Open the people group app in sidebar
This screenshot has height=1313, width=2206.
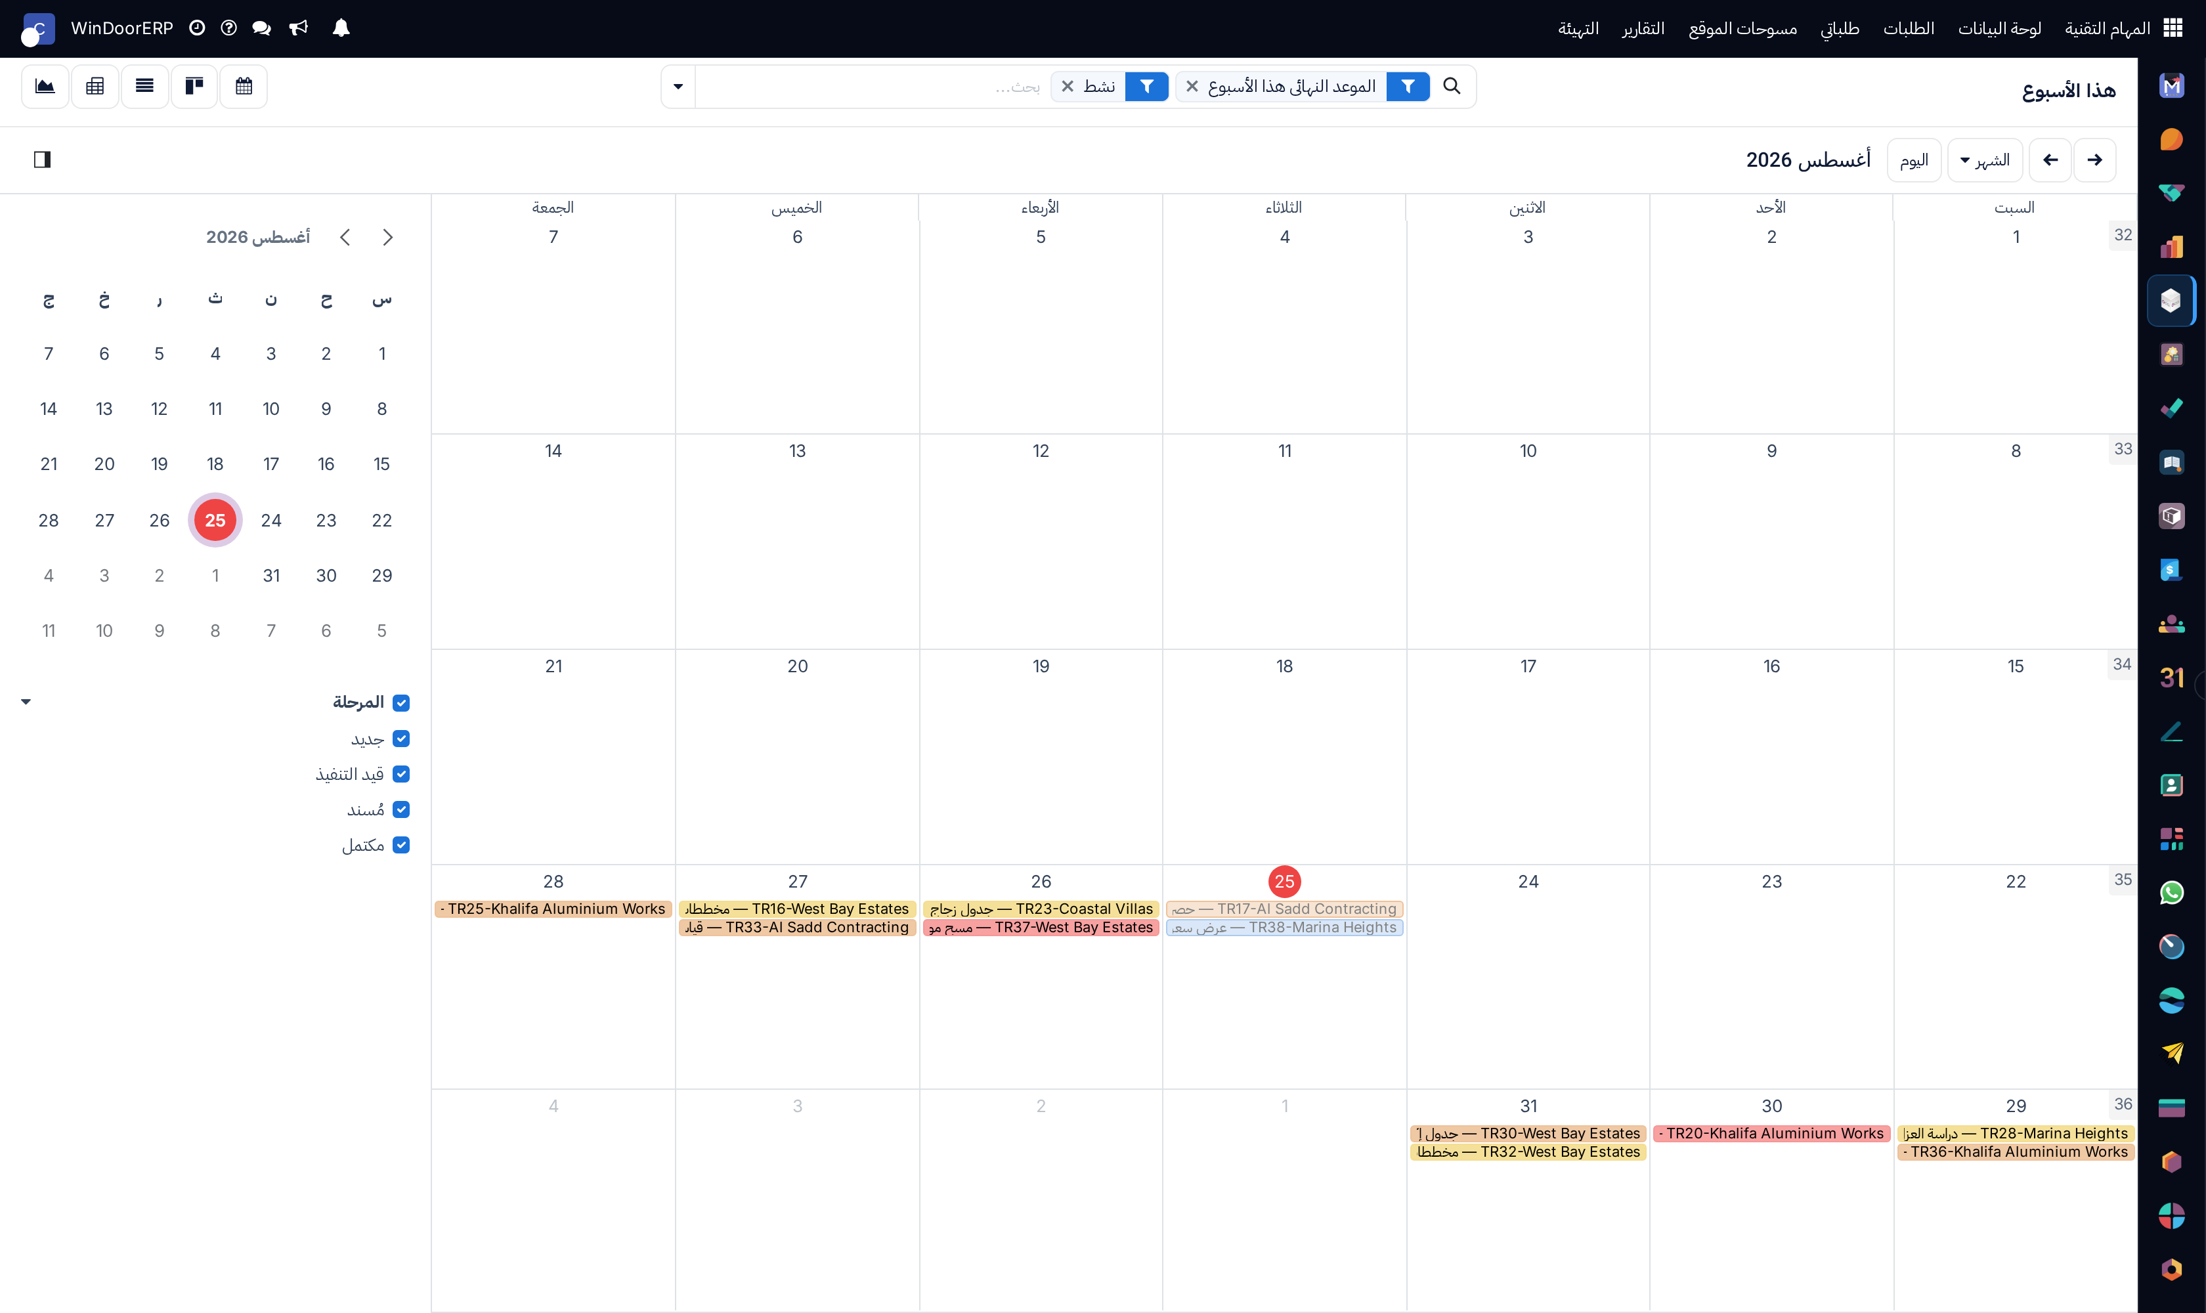pos(2171,624)
